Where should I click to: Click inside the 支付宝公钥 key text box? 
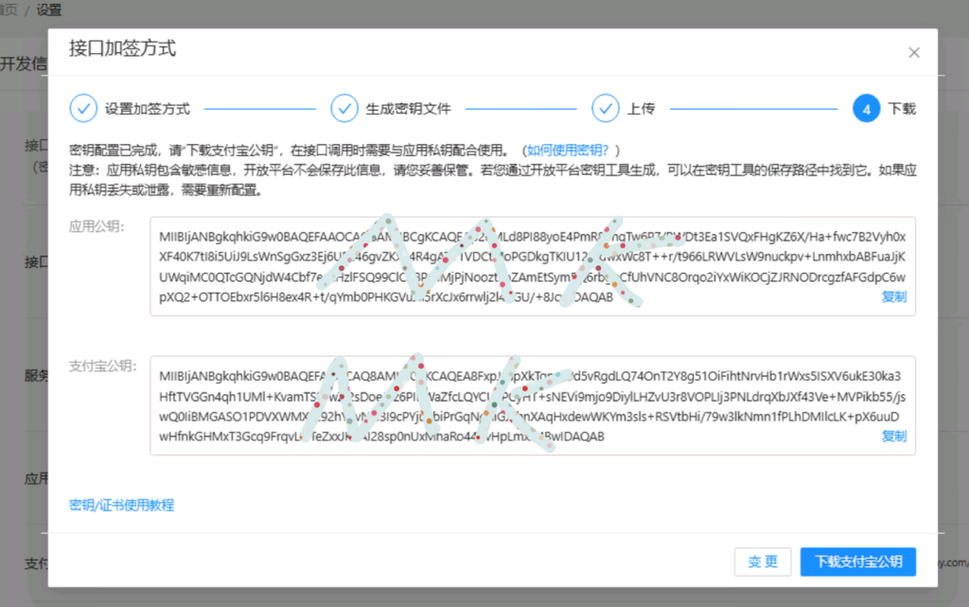pyautogui.click(x=533, y=405)
